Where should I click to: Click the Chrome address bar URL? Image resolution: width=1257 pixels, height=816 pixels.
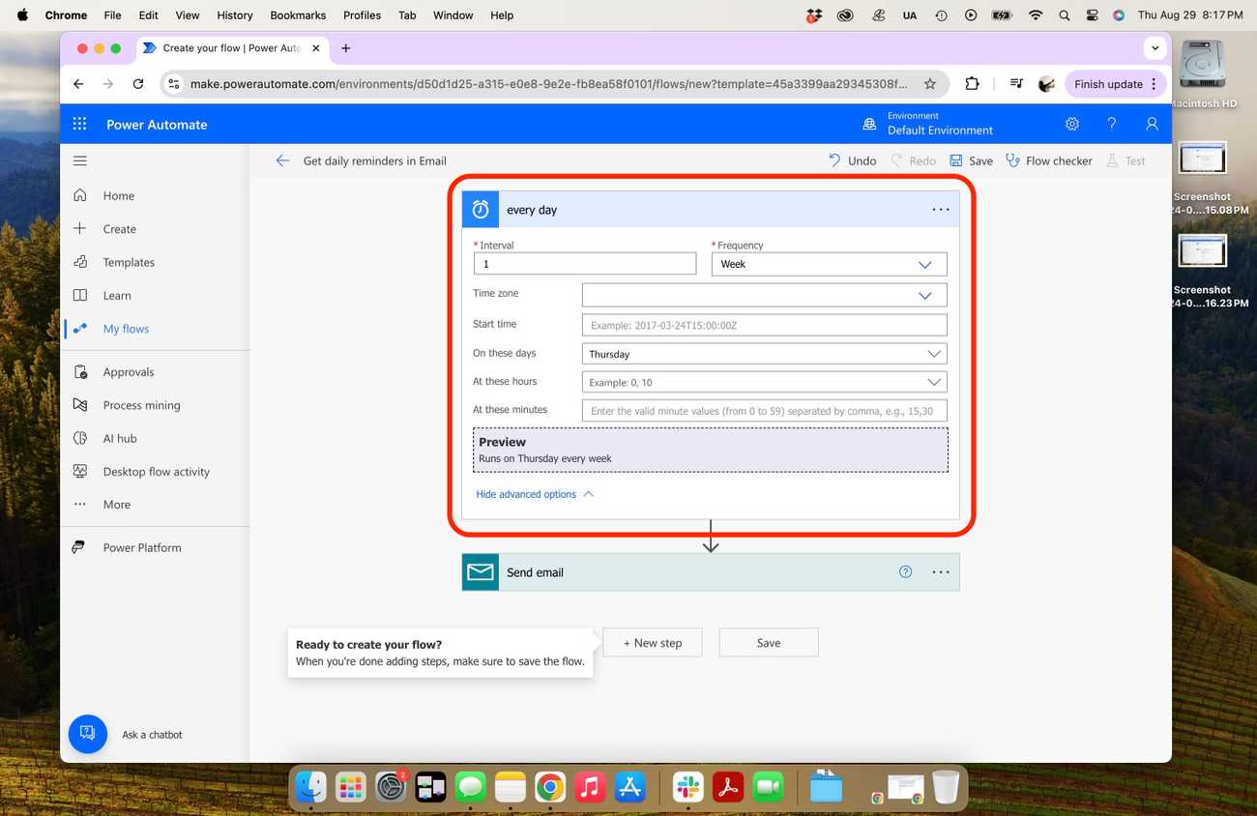pos(548,84)
